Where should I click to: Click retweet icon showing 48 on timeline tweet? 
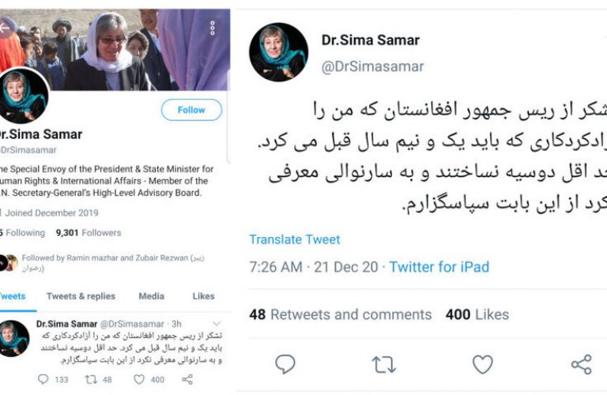pos(91,379)
